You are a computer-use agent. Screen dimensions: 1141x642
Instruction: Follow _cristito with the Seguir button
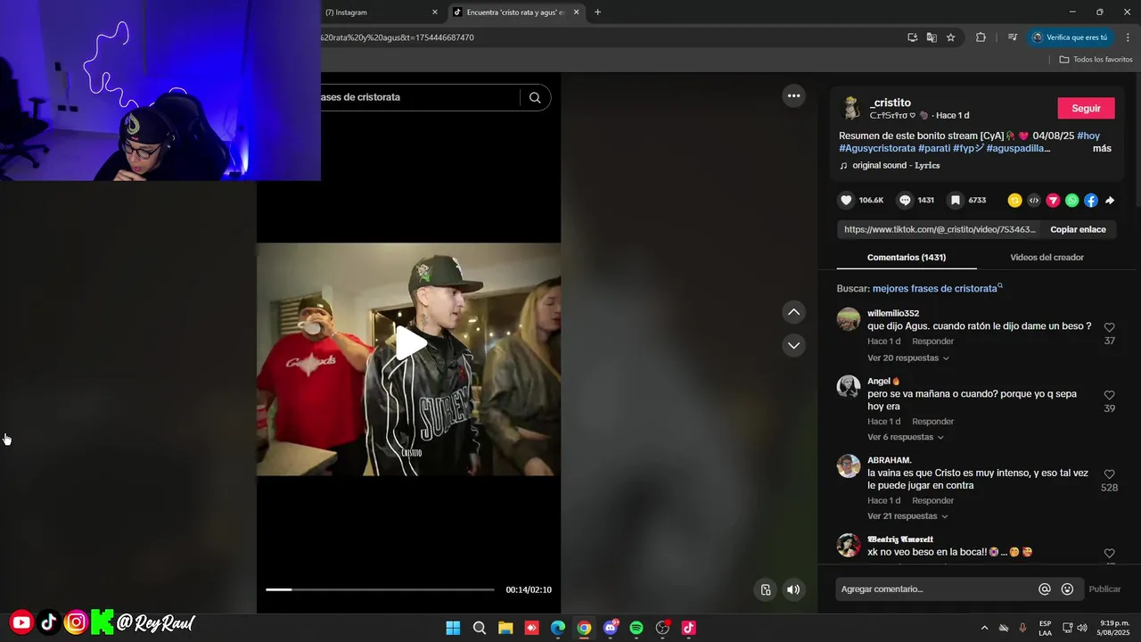point(1086,109)
